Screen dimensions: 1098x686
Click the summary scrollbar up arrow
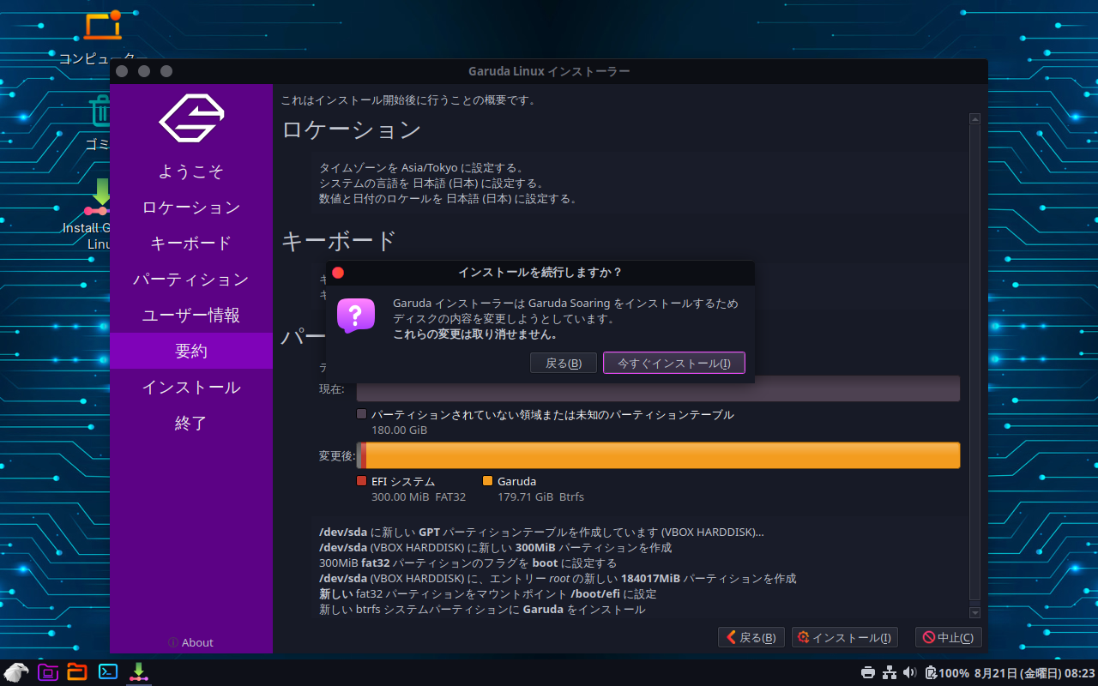tap(974, 119)
